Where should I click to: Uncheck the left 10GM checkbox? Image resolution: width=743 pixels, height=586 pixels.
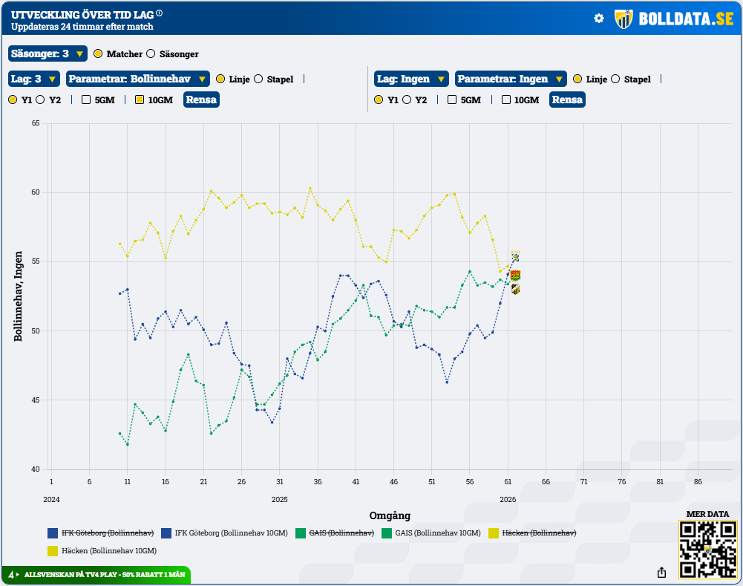pyautogui.click(x=140, y=100)
